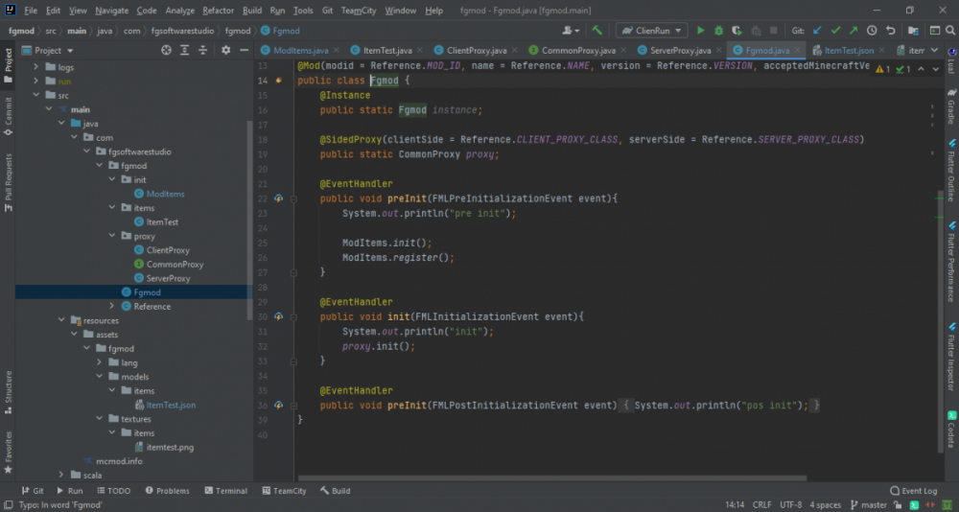Click the Project panel vertical scrollbar
This screenshot has width=959, height=512.
249,219
